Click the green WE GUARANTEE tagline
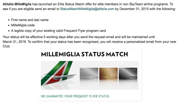Image resolution: width=181 pixels, height=107 pixels. coord(75,96)
